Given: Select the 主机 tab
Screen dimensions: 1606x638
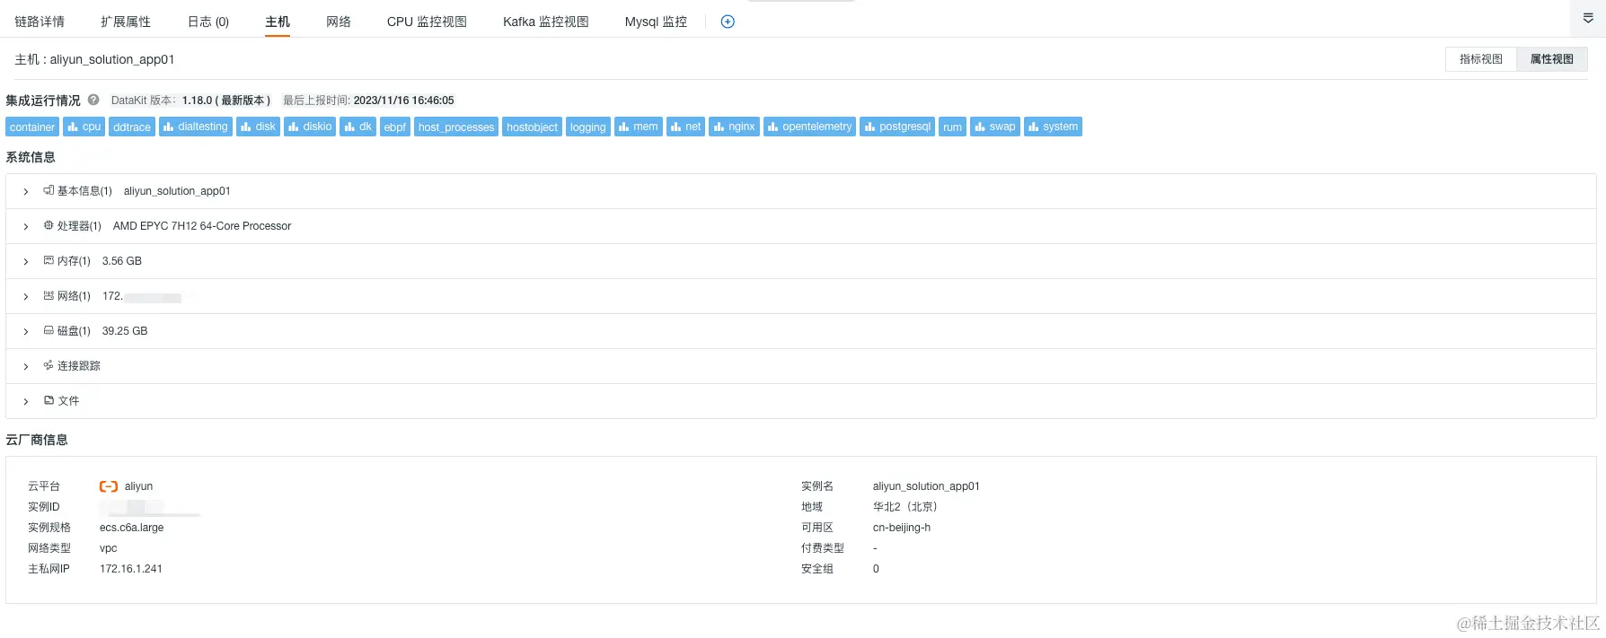Looking at the screenshot, I should [278, 22].
